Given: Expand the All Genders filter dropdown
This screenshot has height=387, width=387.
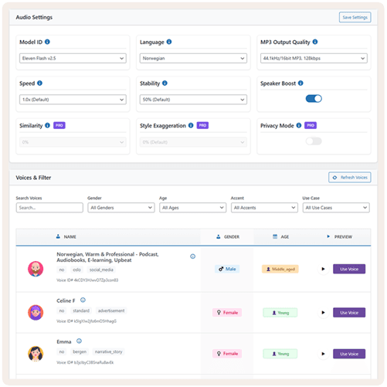Looking at the screenshot, I should [x=121, y=208].
